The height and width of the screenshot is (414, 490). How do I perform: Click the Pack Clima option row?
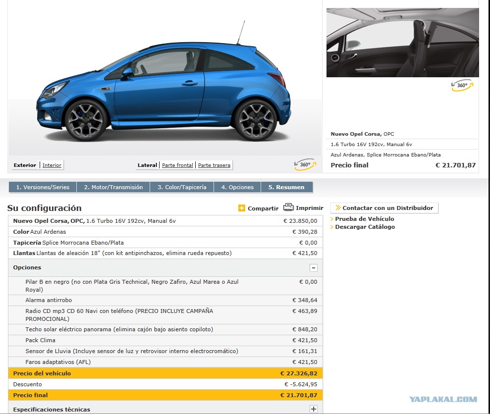(165, 340)
